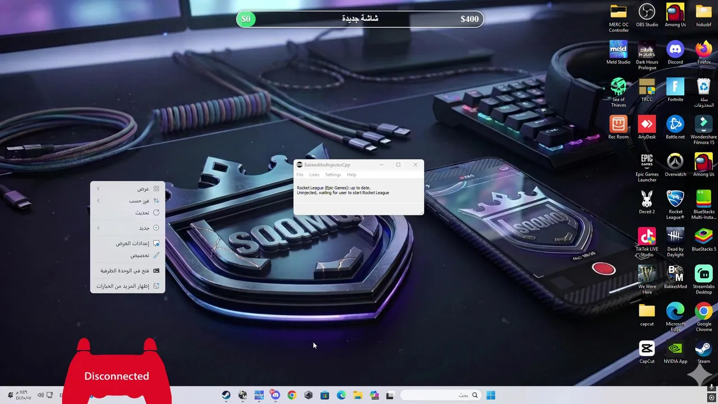Viewport: 718px width, 404px height.
Task: Open the Overwatch desktop icon
Action: (675, 165)
